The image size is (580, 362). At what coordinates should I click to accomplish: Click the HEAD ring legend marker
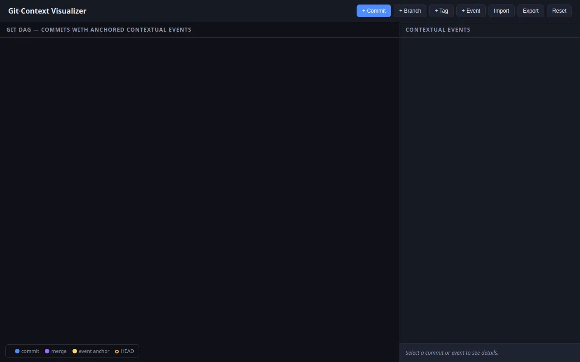(x=117, y=352)
